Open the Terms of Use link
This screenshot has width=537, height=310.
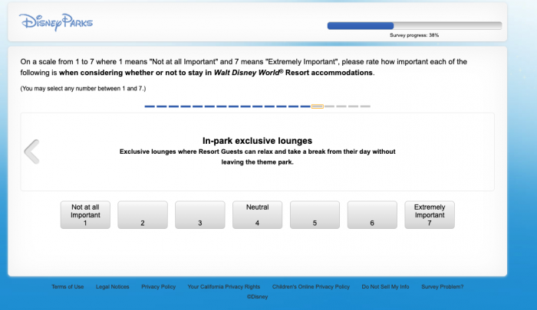[68, 286]
